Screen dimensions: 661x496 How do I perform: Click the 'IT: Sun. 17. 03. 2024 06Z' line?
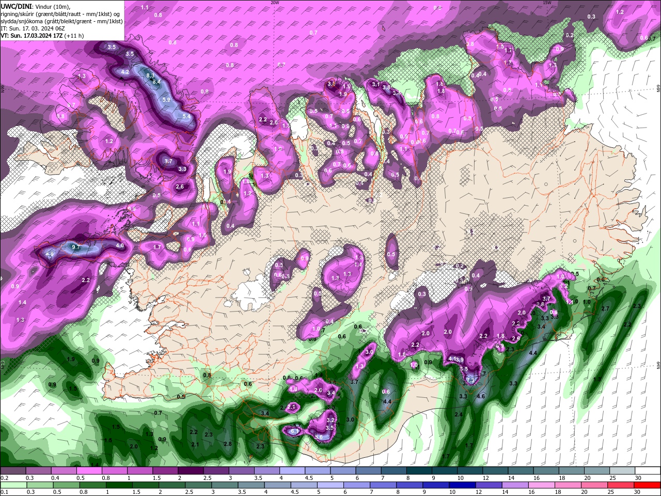tap(32, 28)
